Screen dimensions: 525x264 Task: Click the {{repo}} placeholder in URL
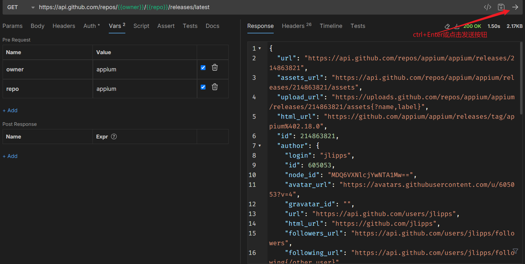coord(157,7)
